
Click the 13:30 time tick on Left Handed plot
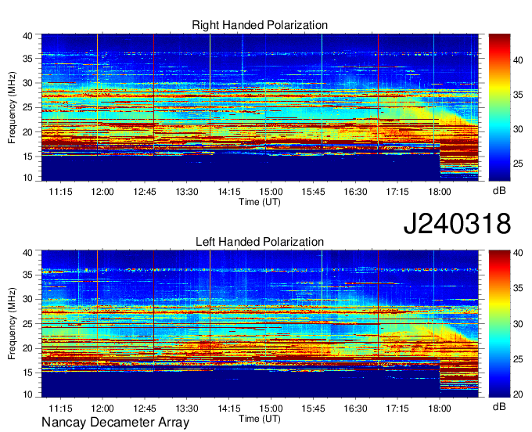(187, 409)
